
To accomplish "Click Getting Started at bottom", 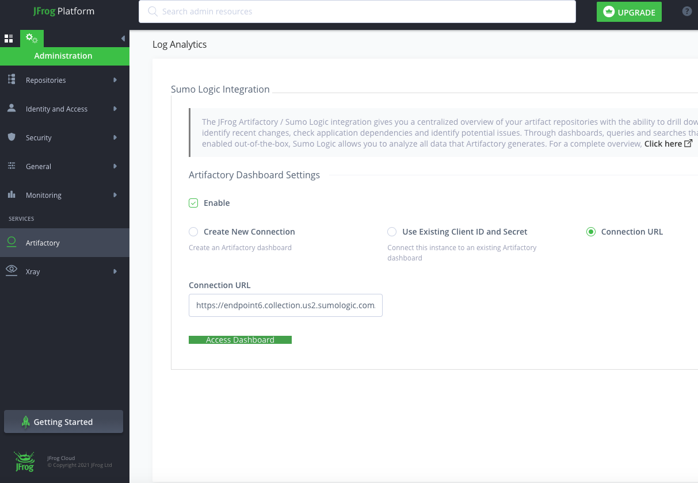I will 63,421.
